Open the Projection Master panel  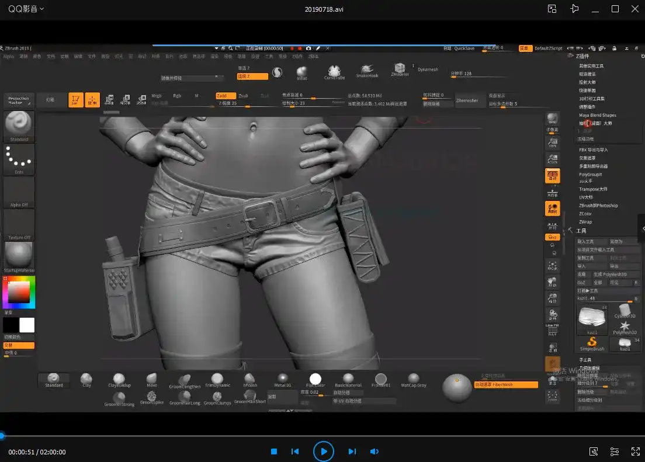(x=19, y=100)
